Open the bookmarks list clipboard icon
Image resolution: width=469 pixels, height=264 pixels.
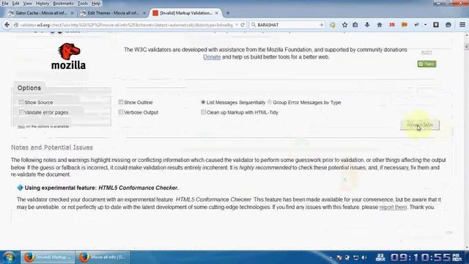355,25
